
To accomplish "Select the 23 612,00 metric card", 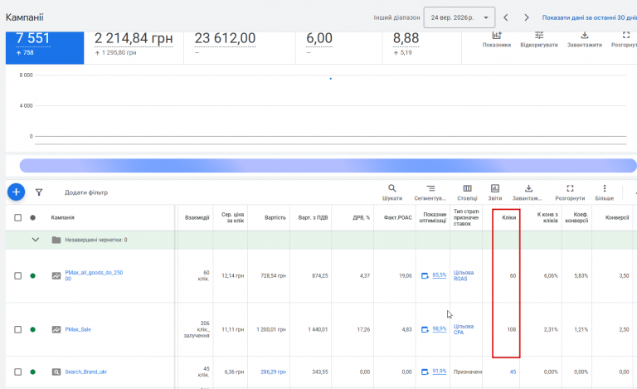I will pyautogui.click(x=239, y=47).
